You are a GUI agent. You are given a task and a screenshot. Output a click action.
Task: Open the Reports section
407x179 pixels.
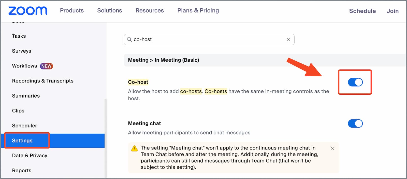pos(22,171)
